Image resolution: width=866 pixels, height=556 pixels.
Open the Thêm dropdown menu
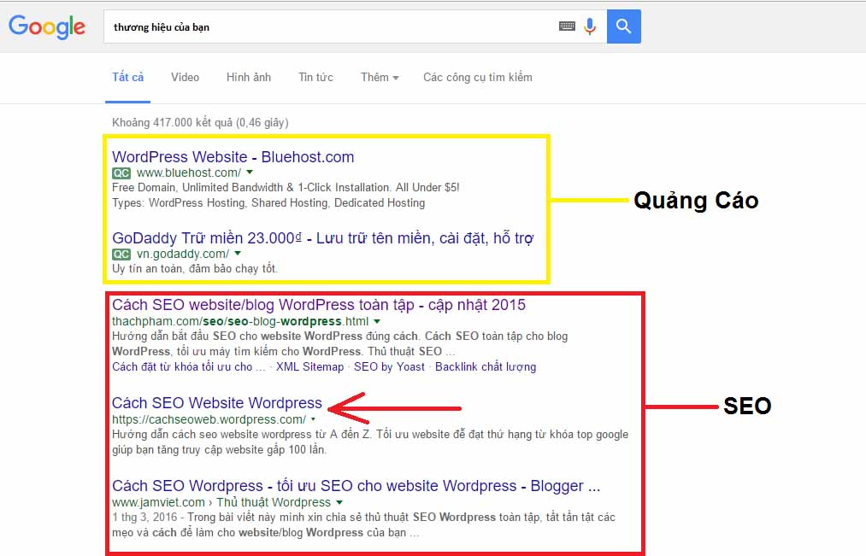click(x=379, y=77)
